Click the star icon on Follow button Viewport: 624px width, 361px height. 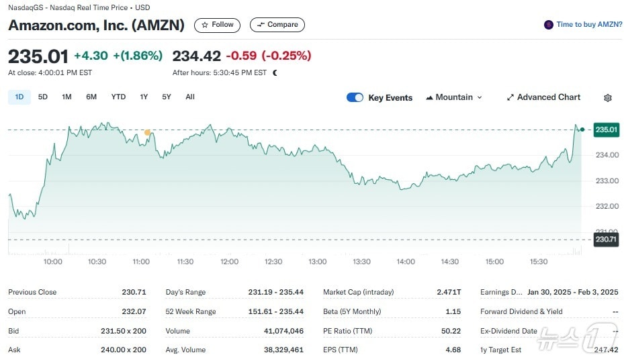coord(205,25)
